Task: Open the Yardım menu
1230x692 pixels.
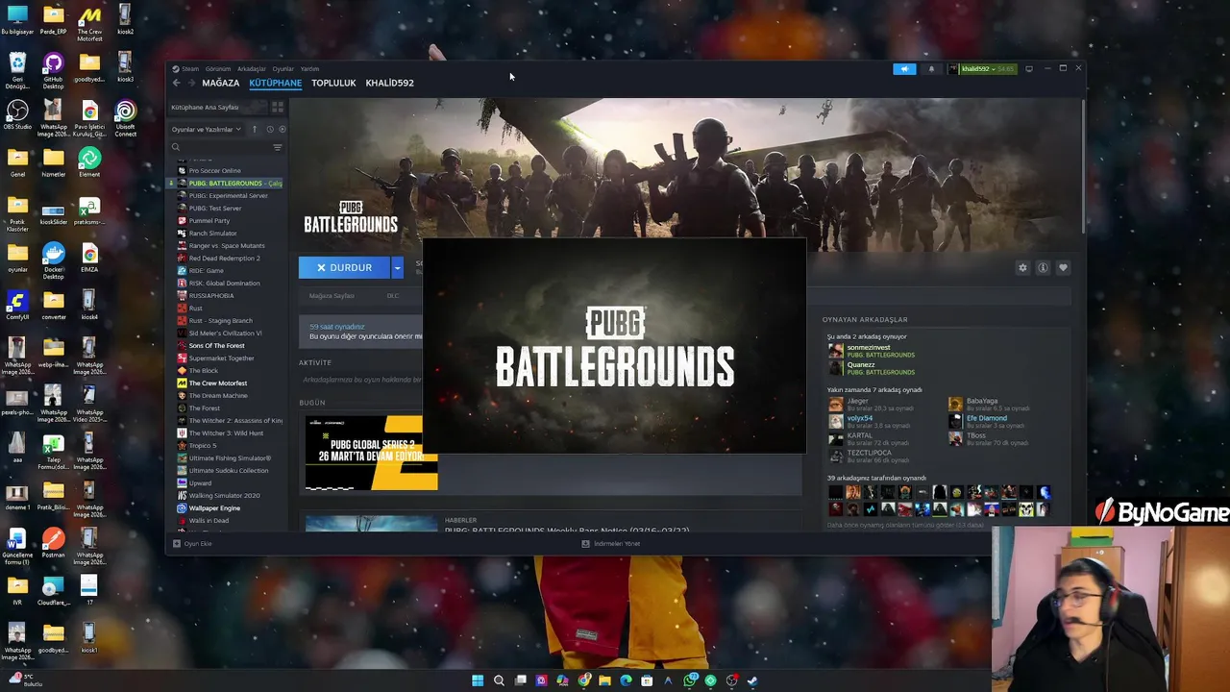Action: pyautogui.click(x=309, y=69)
